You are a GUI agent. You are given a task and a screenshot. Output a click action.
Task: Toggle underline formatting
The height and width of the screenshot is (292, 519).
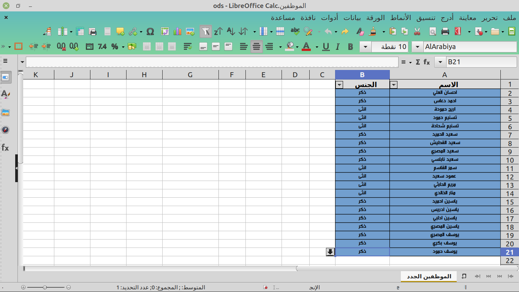point(326,47)
